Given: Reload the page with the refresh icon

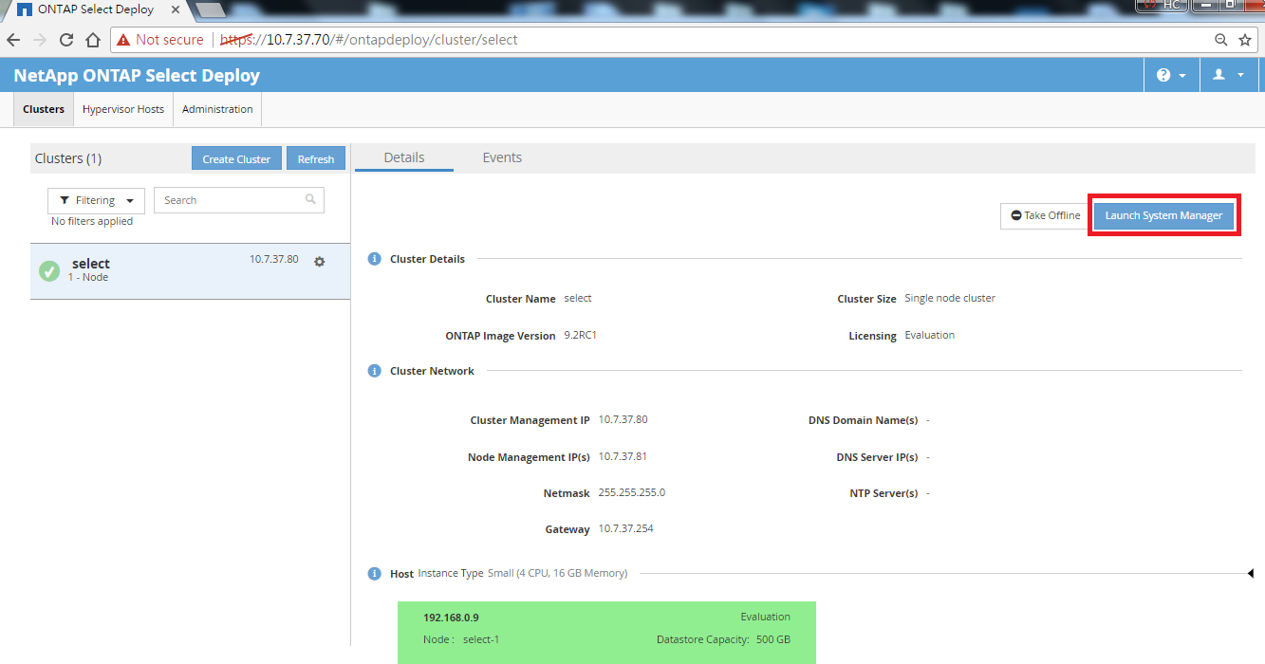Looking at the screenshot, I should point(66,40).
